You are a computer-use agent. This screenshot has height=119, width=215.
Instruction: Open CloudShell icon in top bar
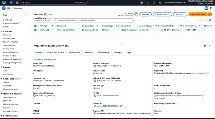point(141,2)
